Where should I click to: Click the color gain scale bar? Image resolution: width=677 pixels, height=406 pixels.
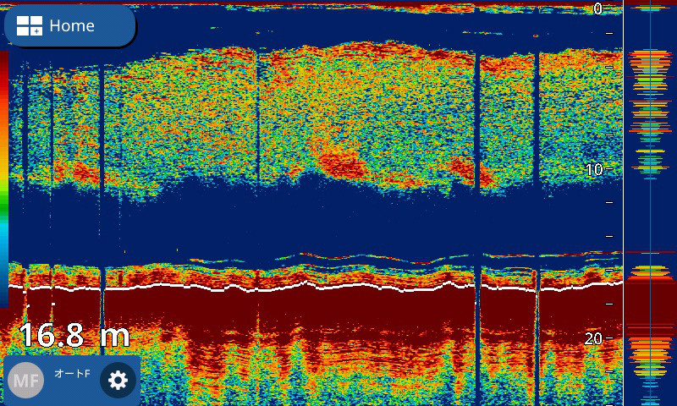(x=4, y=179)
